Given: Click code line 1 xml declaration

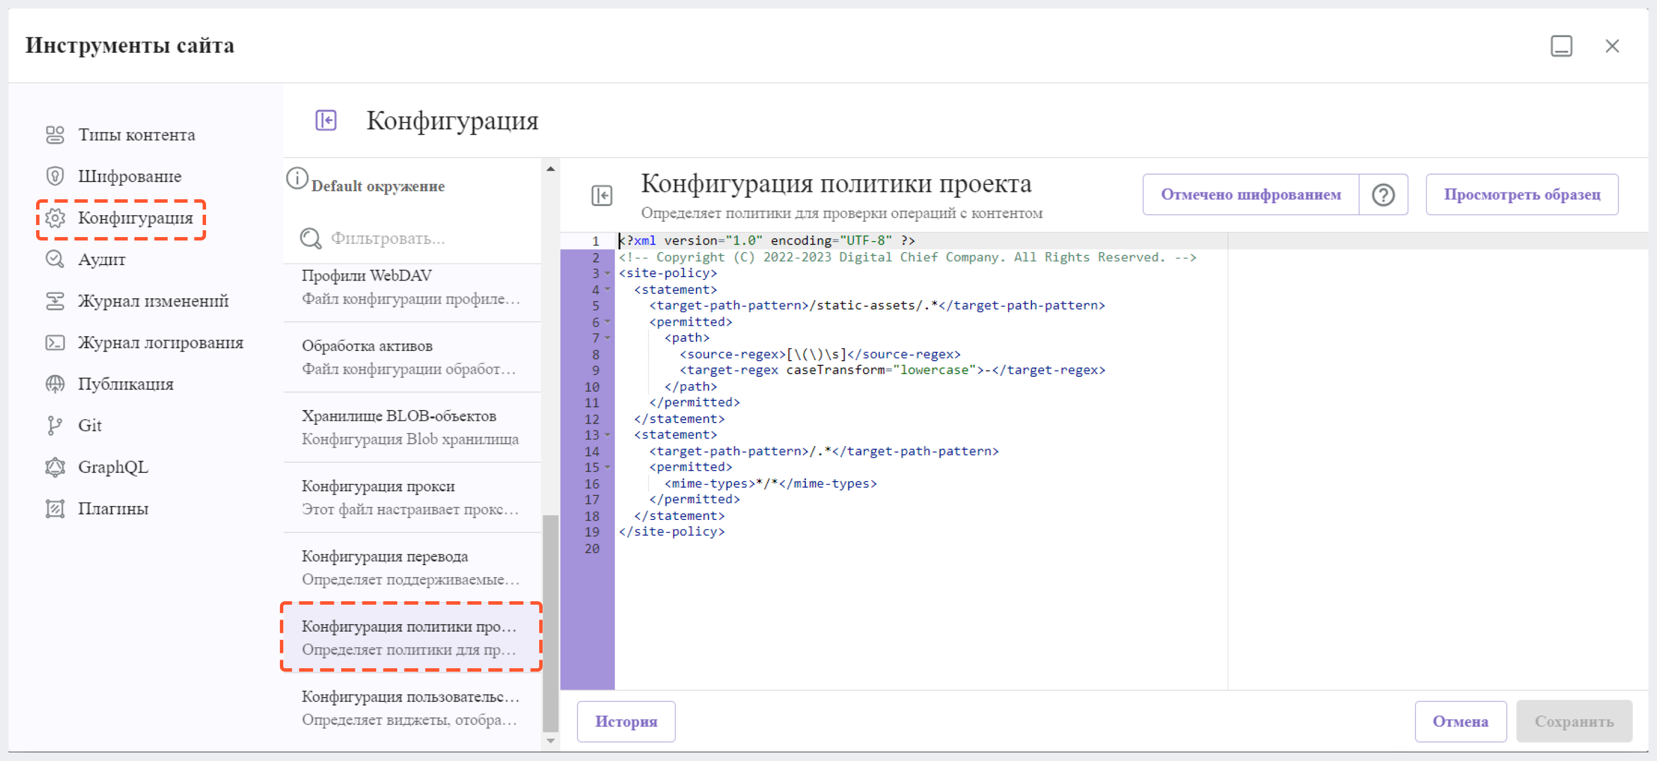Looking at the screenshot, I should point(767,241).
